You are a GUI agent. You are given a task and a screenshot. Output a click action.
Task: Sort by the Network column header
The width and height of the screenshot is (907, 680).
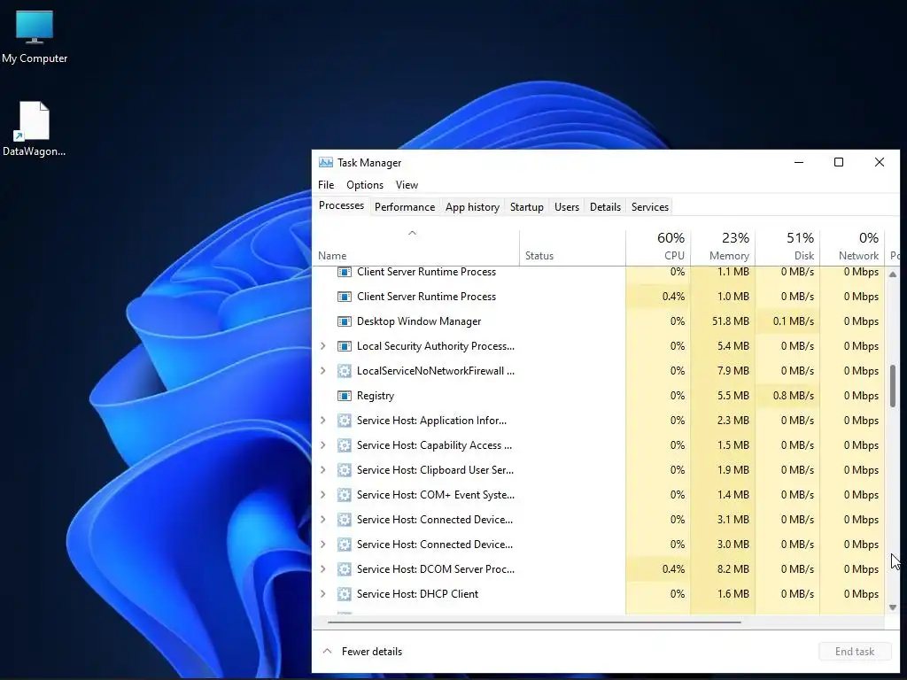(852, 248)
